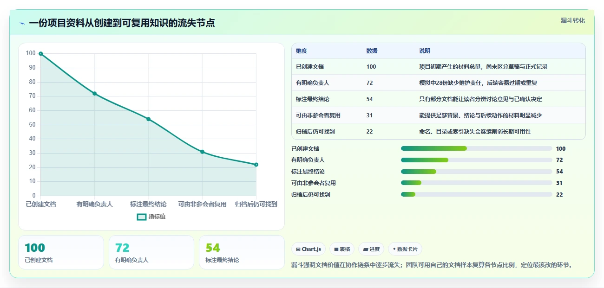This screenshot has height=288, width=604.
Task: Click the 指标值 legend label
Action: [x=157, y=217]
